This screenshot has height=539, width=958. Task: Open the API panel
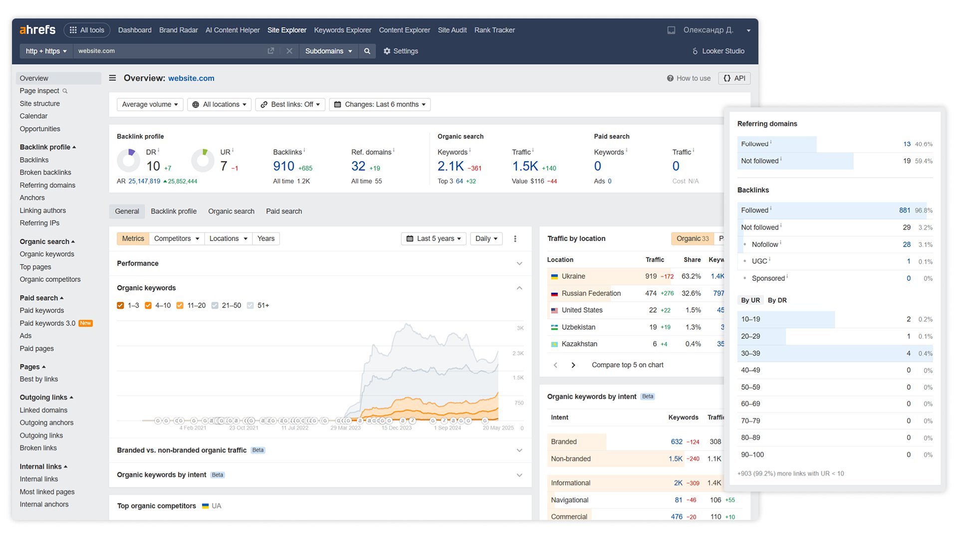[x=734, y=78]
